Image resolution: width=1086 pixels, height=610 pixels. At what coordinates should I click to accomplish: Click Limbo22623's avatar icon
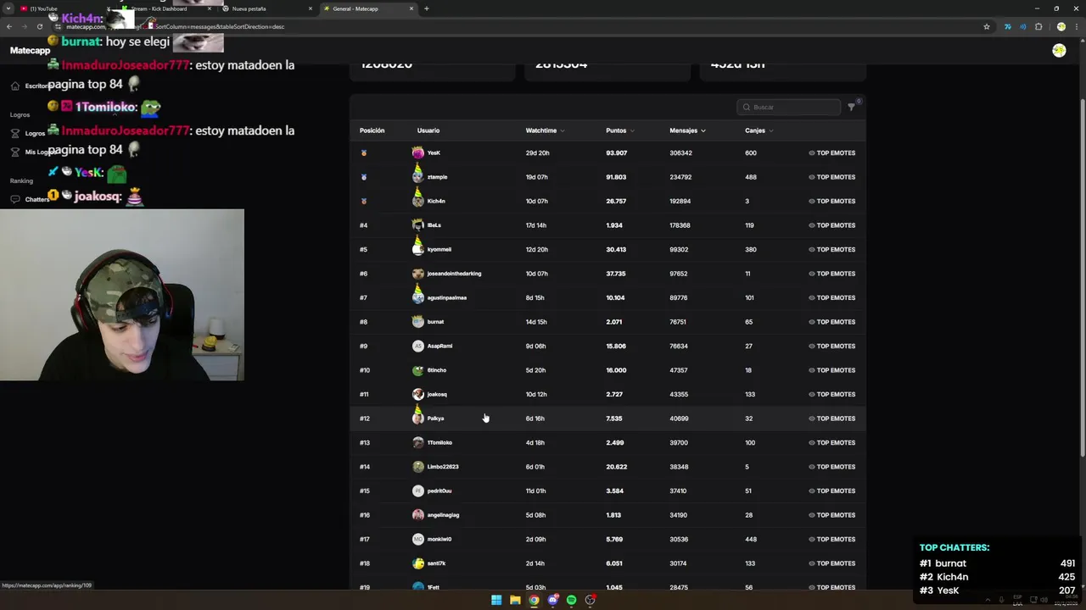click(x=417, y=467)
